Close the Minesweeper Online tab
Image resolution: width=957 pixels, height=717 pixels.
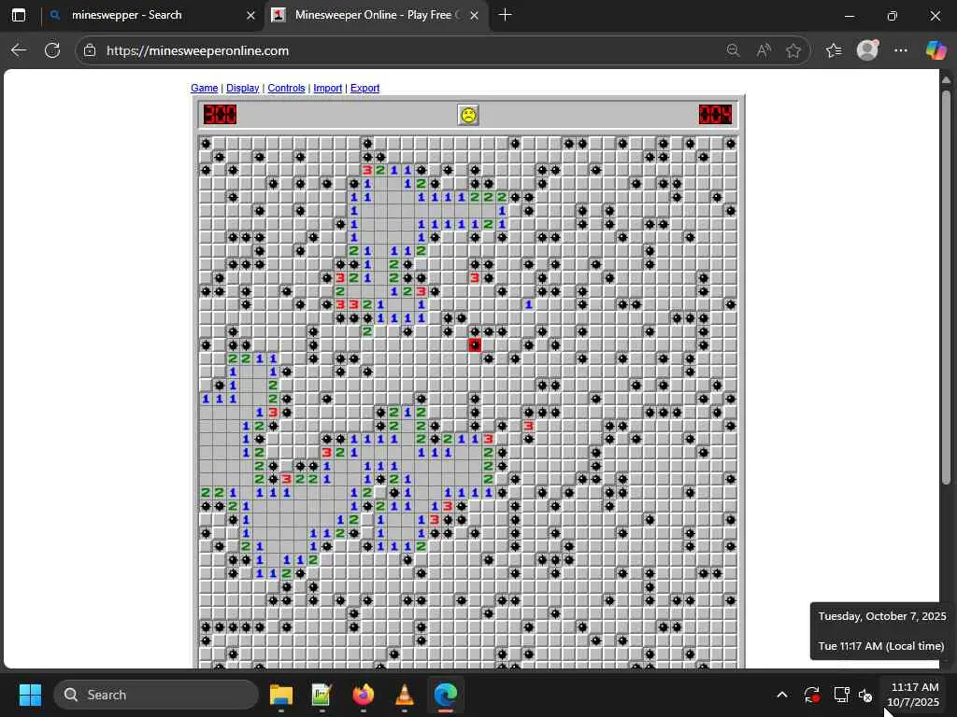coord(474,15)
